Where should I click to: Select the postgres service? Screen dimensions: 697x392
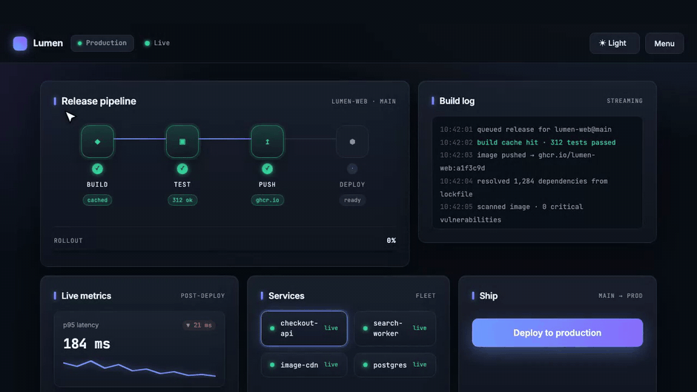coord(395,365)
